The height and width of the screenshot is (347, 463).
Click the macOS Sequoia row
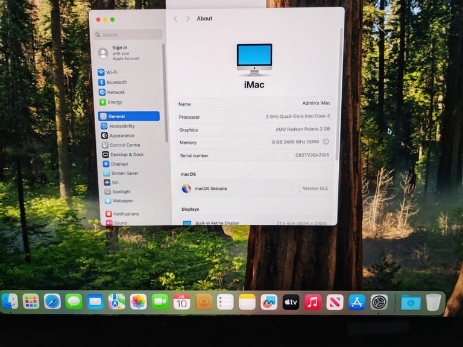(x=254, y=188)
